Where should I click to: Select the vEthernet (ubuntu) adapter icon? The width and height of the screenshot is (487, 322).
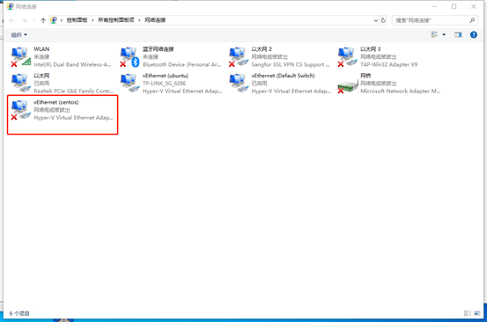tap(129, 83)
